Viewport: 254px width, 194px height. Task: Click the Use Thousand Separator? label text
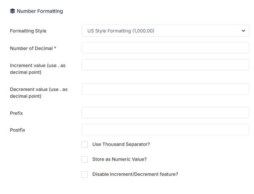(x=121, y=144)
